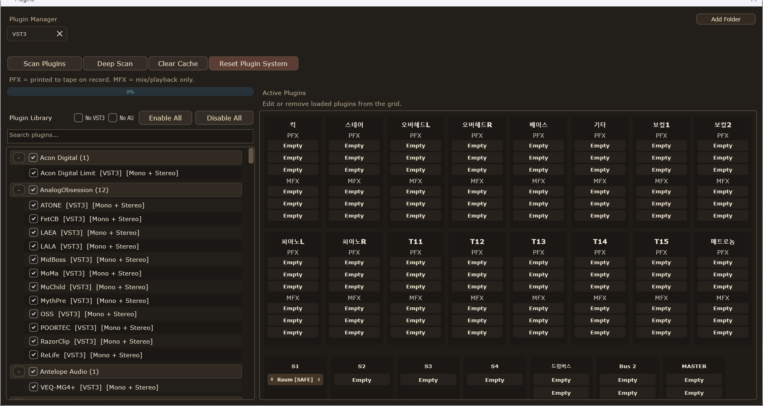763x406 pixels.
Task: Click the Empty slot under S2
Action: (x=362, y=380)
